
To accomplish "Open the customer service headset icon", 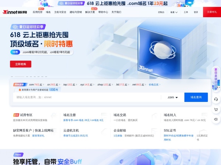I will coord(216,99).
